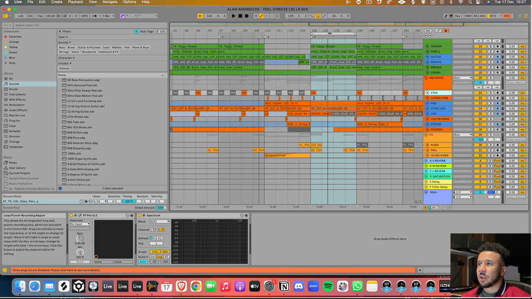Viewport: 532px width, 299px height.
Task: Enable Draw Mode pencil icon
Action: (x=445, y=16)
